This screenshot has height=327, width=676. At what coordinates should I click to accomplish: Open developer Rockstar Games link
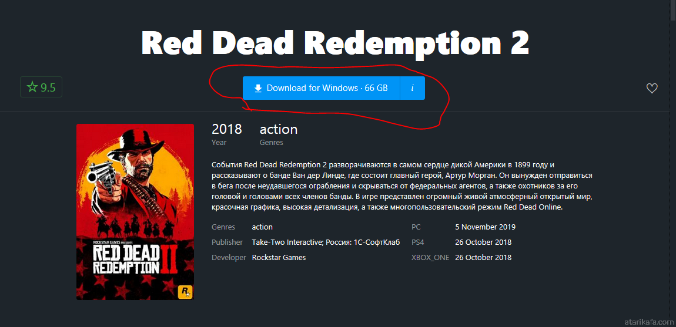(x=279, y=258)
